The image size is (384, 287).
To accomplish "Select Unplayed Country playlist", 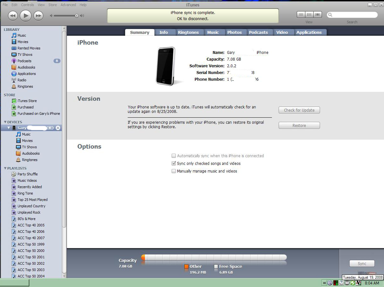I will click(31, 206).
